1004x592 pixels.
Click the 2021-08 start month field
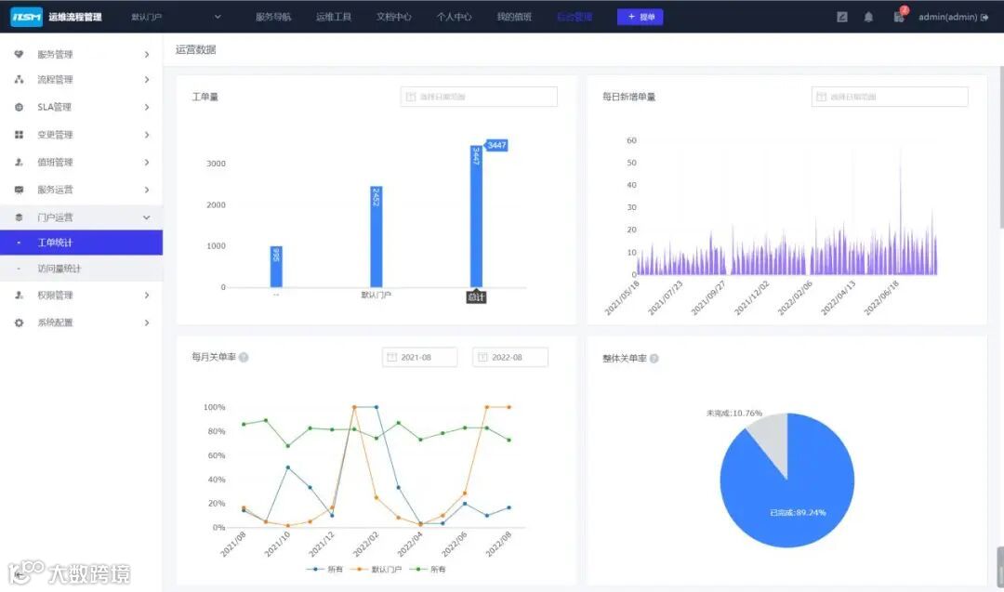click(419, 357)
